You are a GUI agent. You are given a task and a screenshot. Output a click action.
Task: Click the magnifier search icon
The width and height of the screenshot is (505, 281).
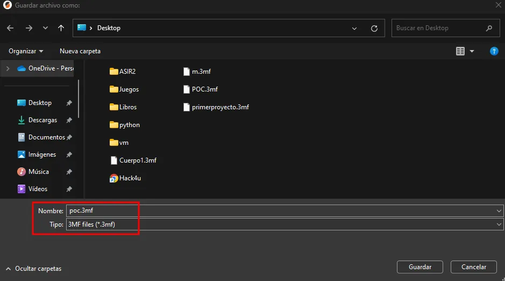(489, 29)
